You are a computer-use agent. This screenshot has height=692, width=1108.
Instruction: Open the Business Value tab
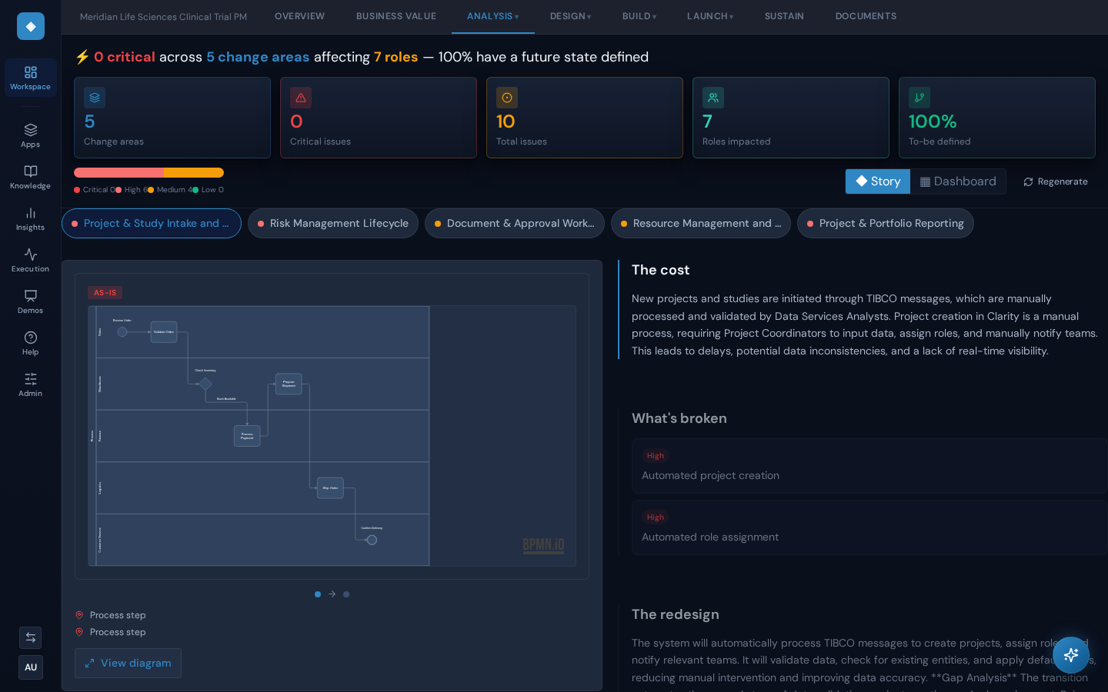coord(396,16)
